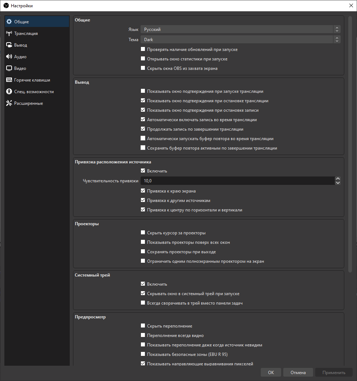This screenshot has width=357, height=381.
Task: Click the Отмена button
Action: (298, 373)
